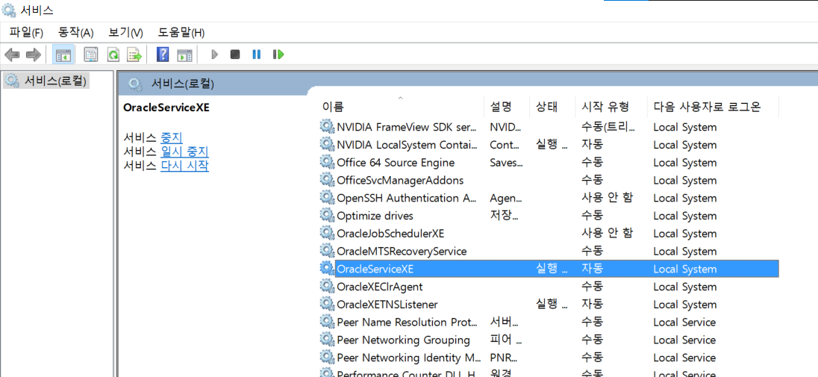The width and height of the screenshot is (818, 377).
Task: Click the Saves... description cell
Action: (506, 163)
